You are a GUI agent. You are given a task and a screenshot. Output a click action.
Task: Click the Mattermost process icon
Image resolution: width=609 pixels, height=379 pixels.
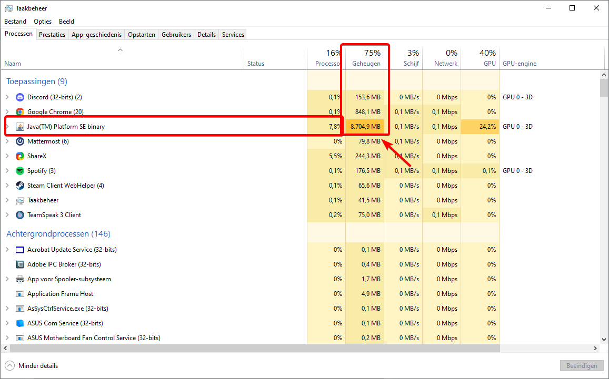[x=20, y=141]
